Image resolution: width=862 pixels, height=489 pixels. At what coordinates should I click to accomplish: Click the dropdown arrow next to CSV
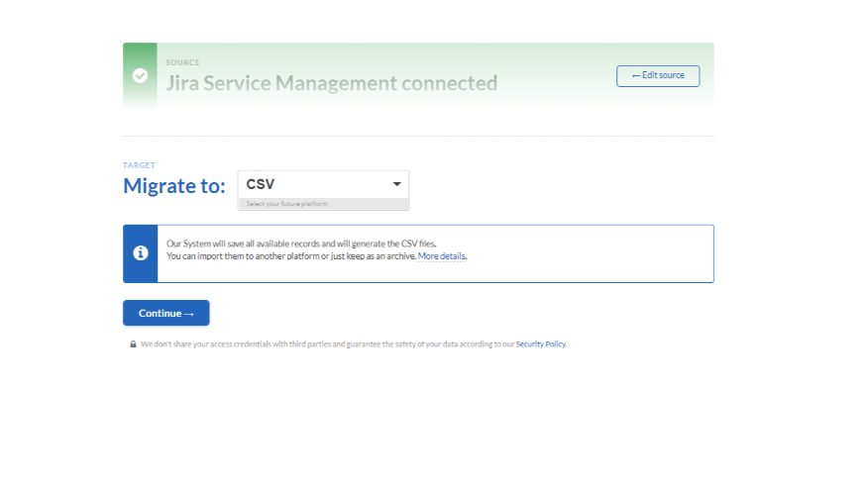click(397, 184)
